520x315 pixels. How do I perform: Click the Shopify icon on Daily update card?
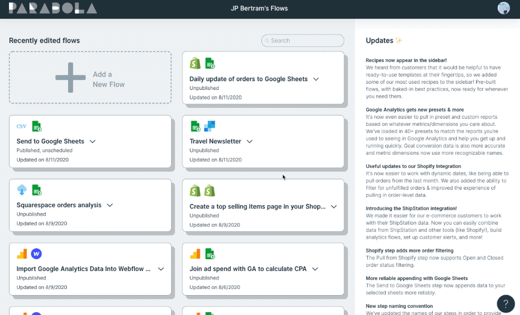[195, 63]
